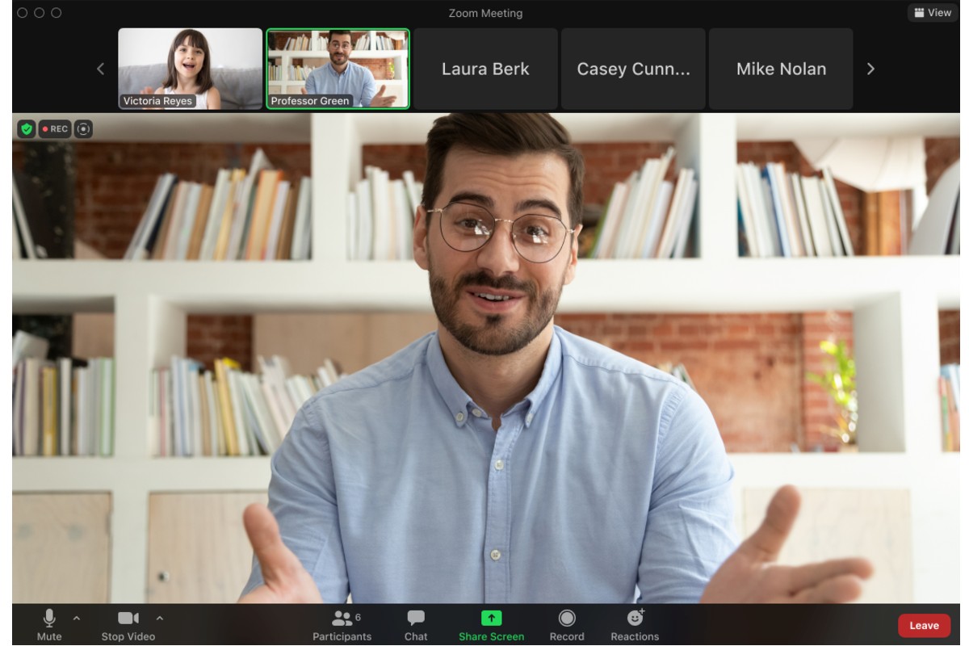
Task: Click Mike Nolan's participant tile
Action: coord(780,69)
